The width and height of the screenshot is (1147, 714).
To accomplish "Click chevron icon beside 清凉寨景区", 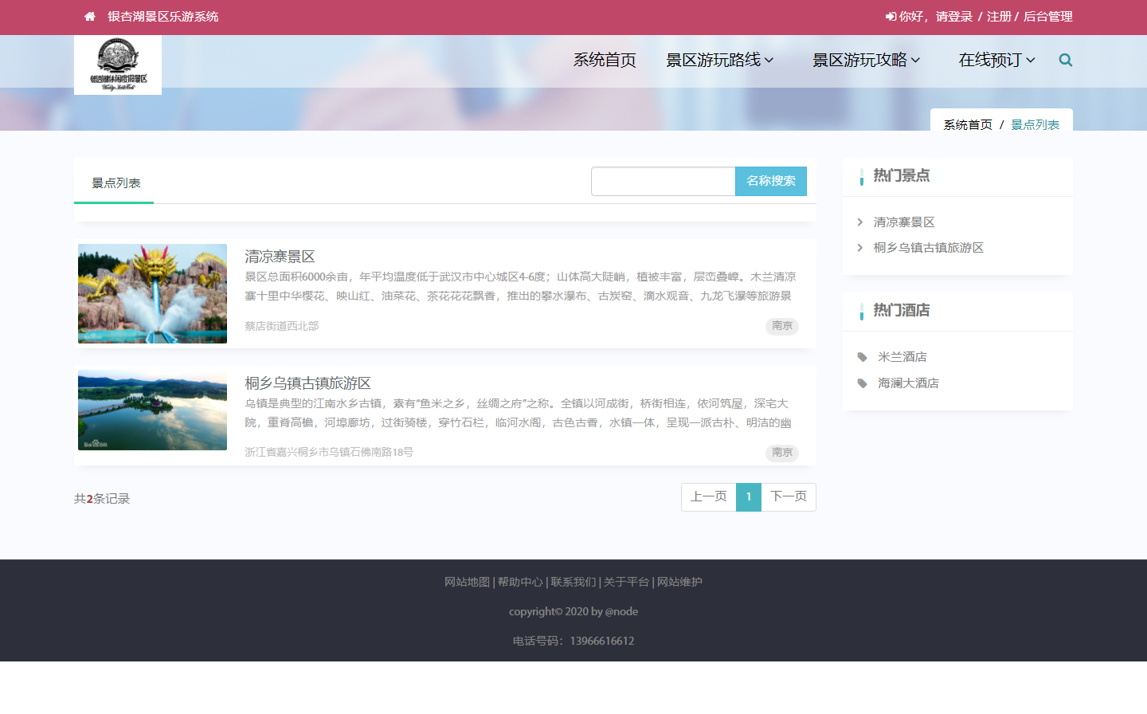I will (x=860, y=222).
